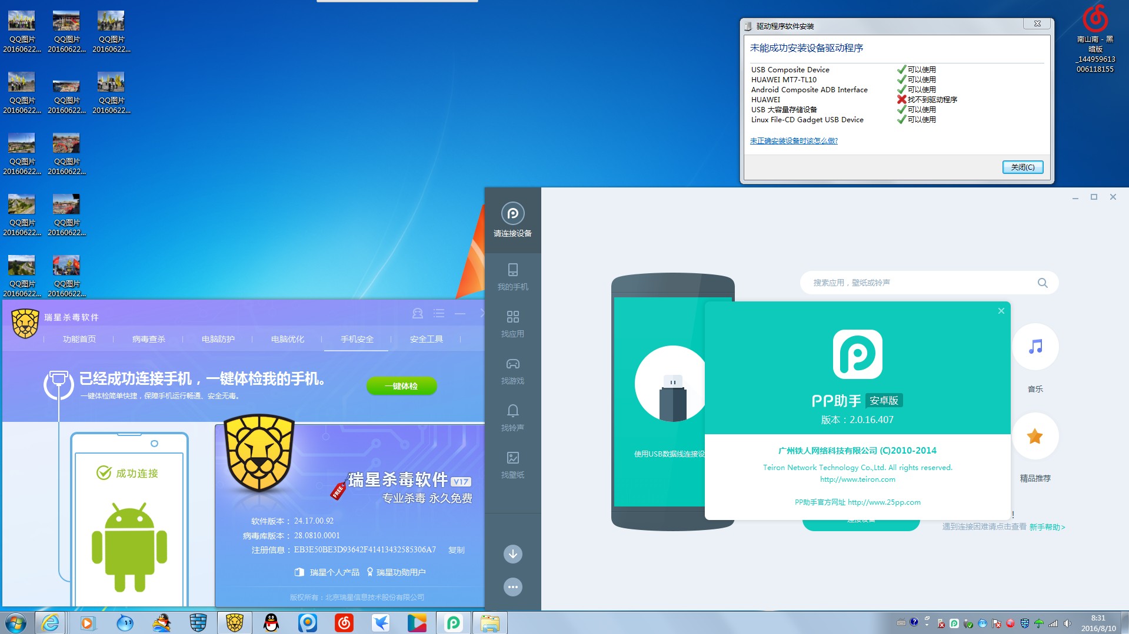
Task: Open the QQ penguin taskbar icon
Action: tap(271, 623)
